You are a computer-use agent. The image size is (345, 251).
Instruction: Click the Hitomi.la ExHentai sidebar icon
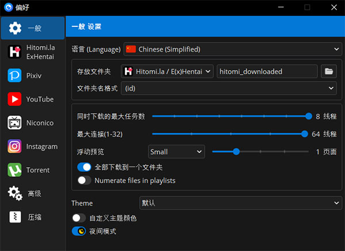click(15, 52)
